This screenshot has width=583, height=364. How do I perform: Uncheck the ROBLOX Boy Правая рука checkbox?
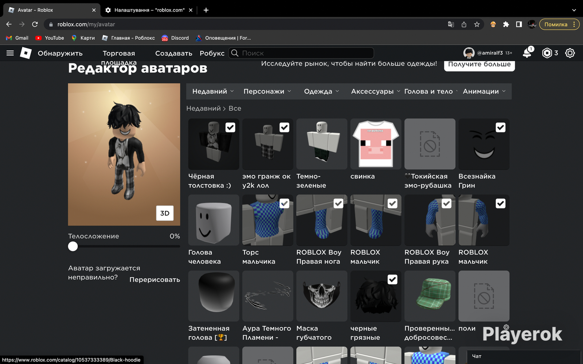pos(447,203)
